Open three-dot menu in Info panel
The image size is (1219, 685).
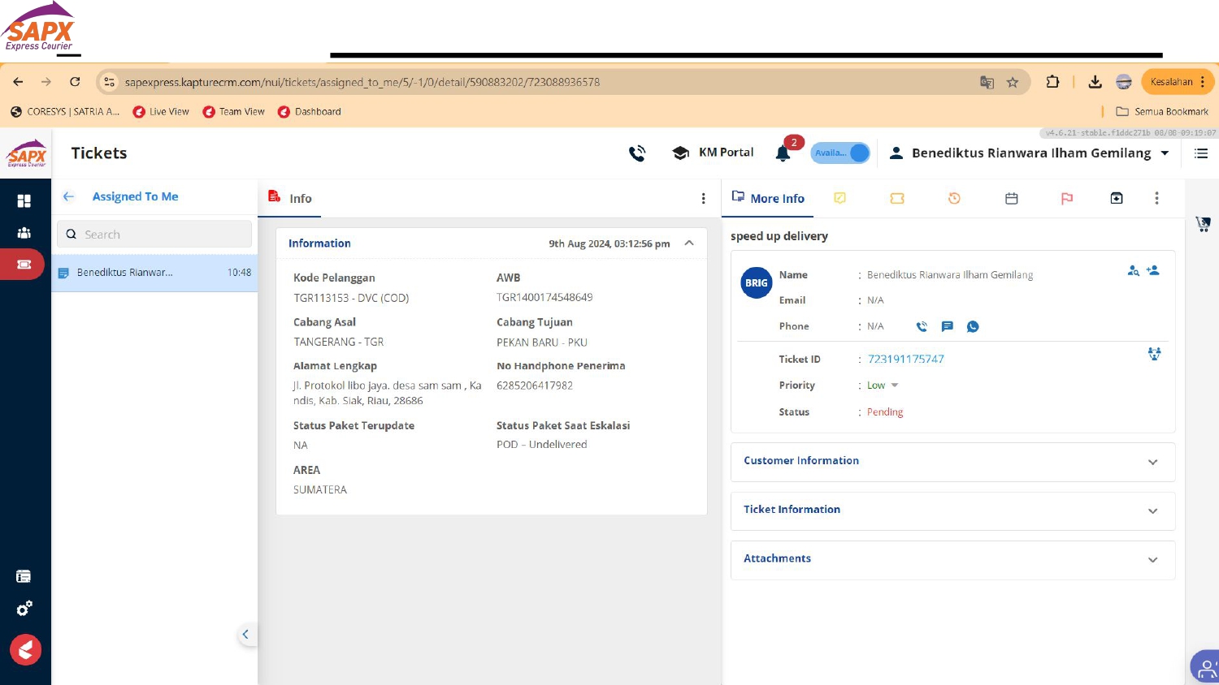[704, 199]
